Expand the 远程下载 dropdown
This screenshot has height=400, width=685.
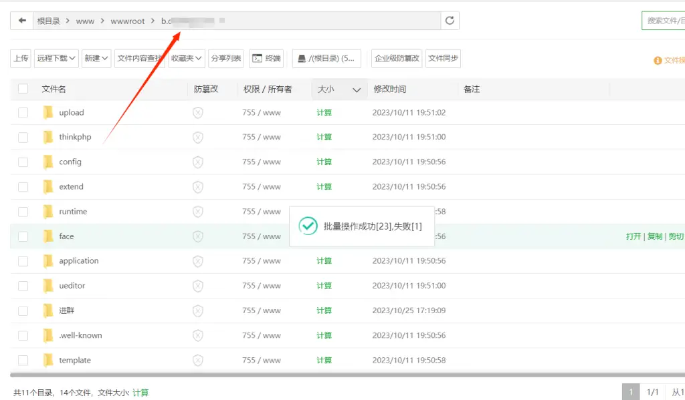57,59
